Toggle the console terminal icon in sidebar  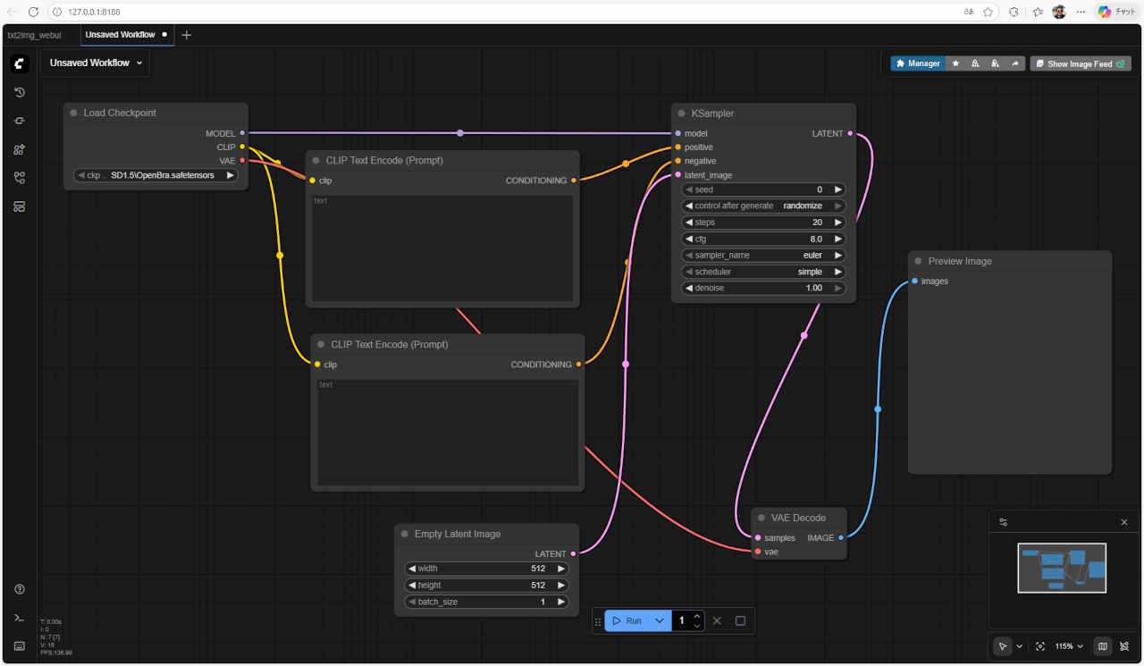pos(20,618)
